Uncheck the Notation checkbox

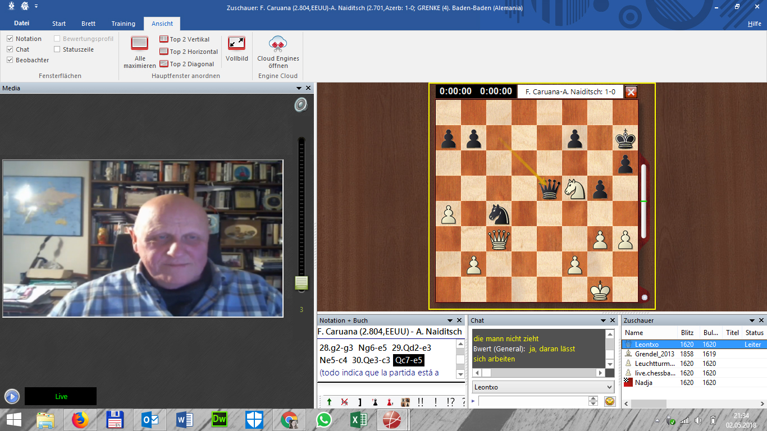tap(10, 39)
